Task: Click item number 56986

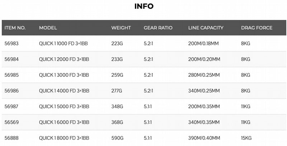Action: 11,91
